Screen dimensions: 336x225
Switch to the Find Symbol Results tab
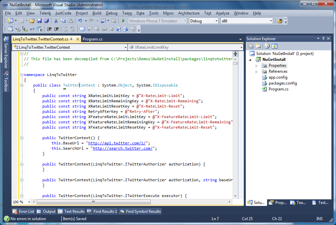pos(140,212)
